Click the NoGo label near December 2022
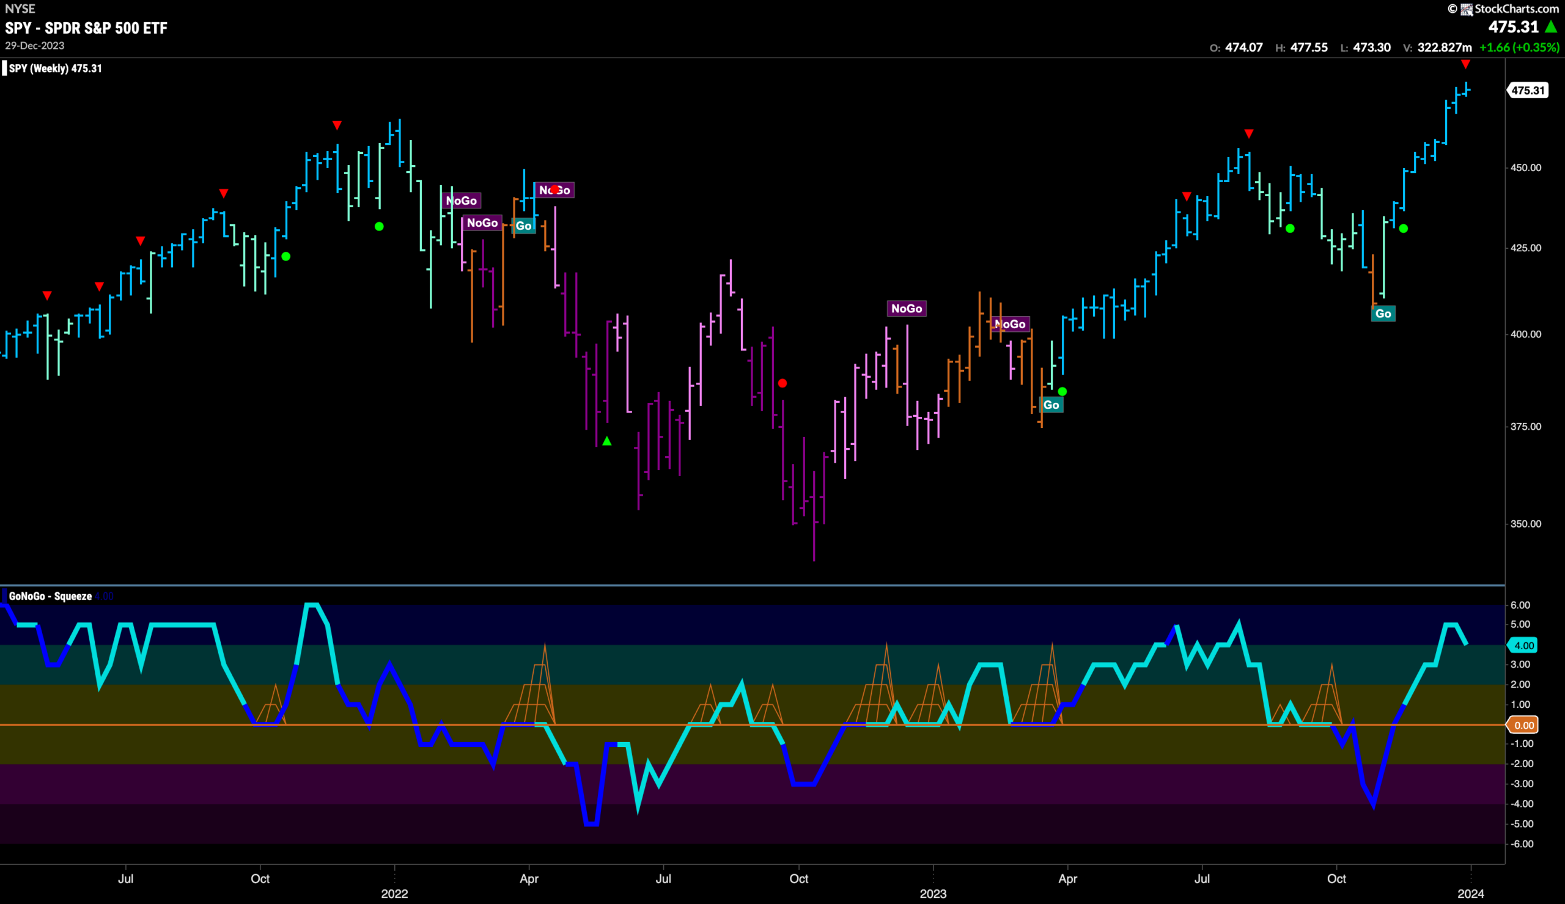 [907, 309]
